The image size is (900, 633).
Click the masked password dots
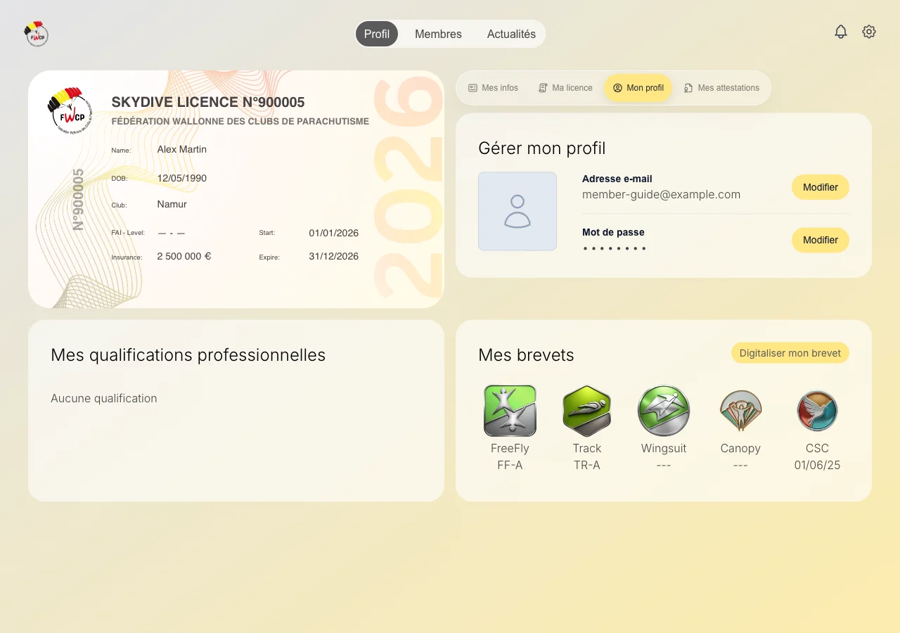click(614, 248)
